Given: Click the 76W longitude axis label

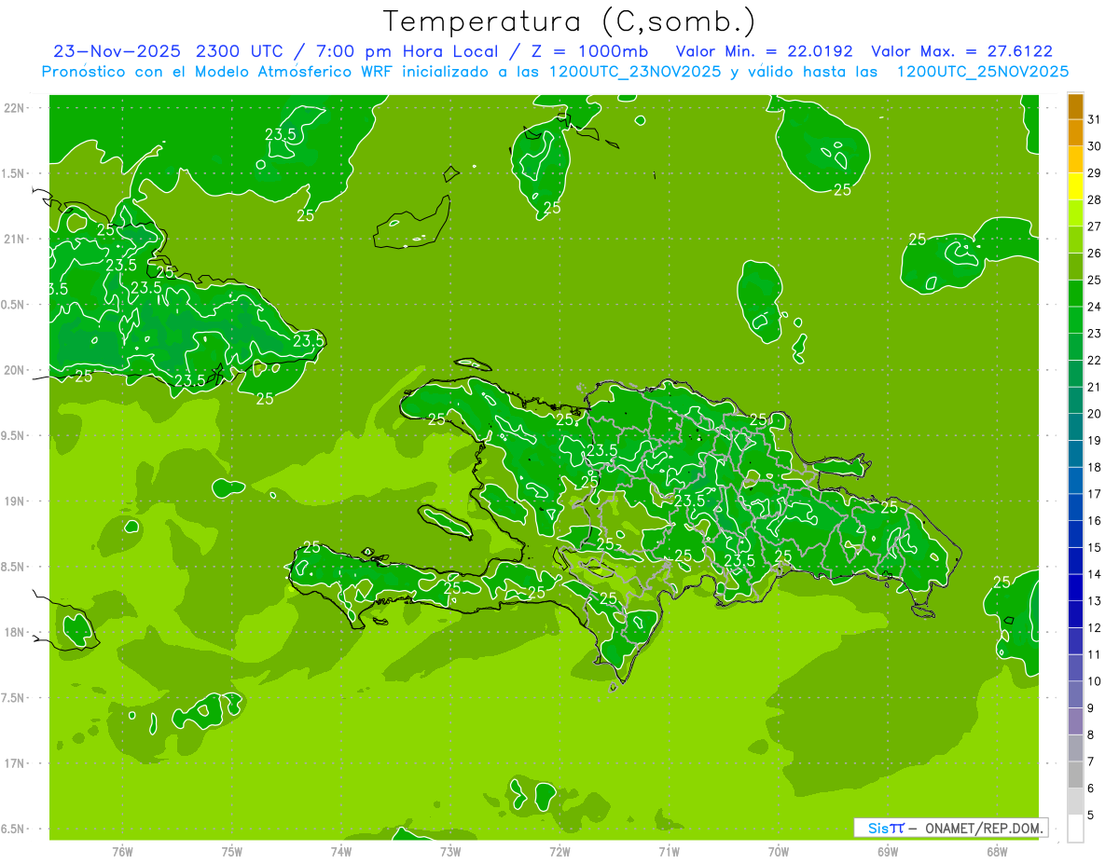Looking at the screenshot, I should (x=122, y=851).
